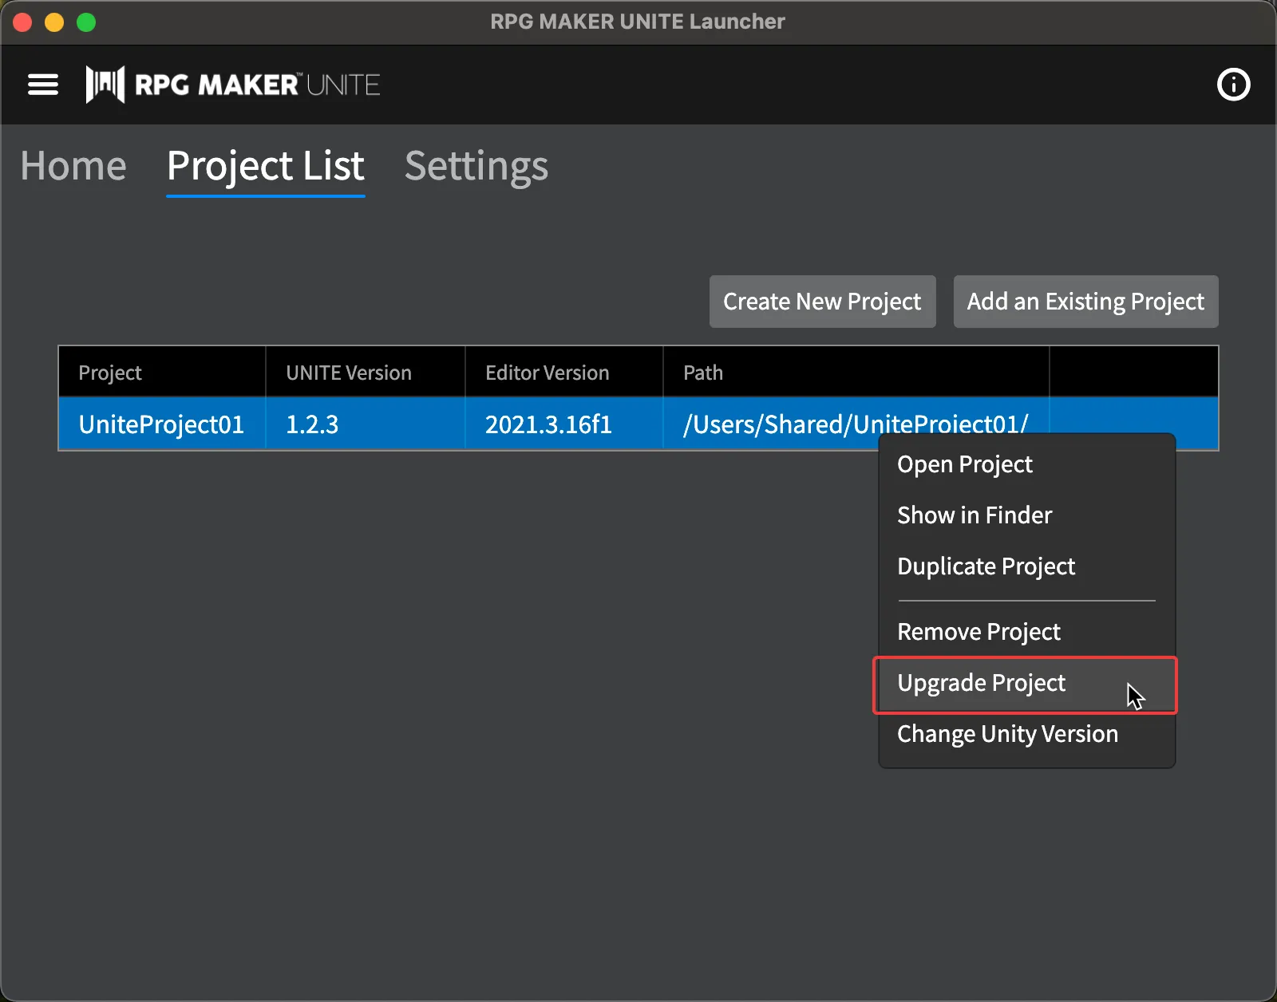Screen dimensions: 1277x1002
Task: Choose Open Project from context menu
Action: pos(964,464)
